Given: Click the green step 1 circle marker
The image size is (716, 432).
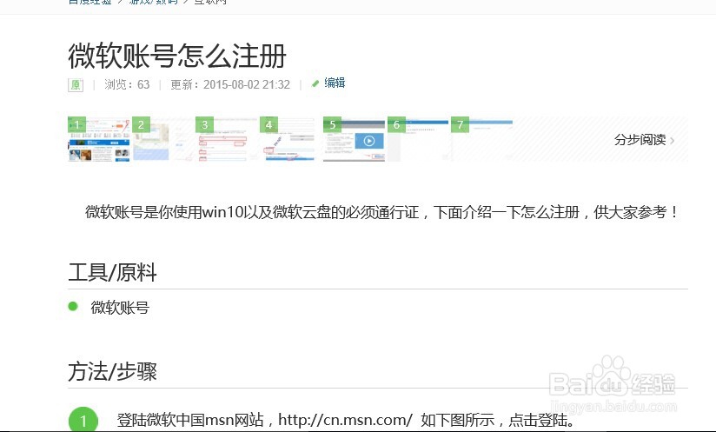Looking at the screenshot, I should tap(83, 419).
